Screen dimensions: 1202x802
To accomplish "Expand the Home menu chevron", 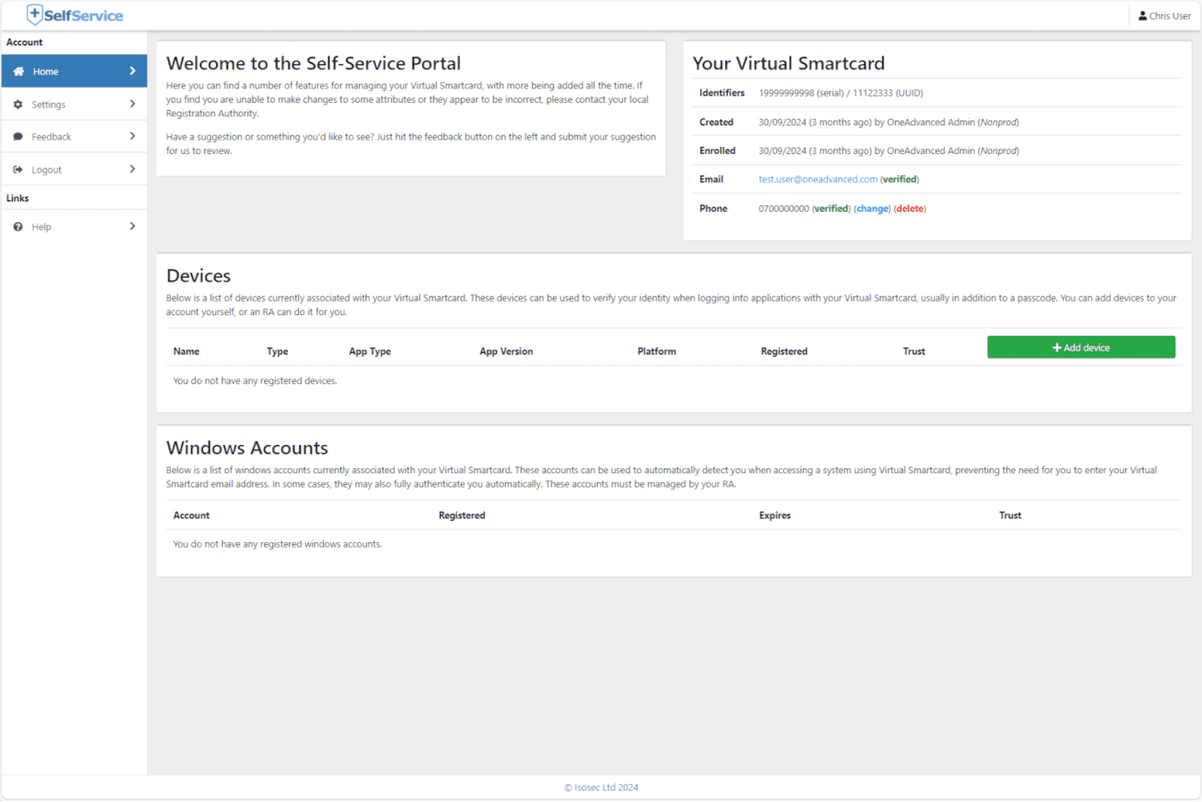I will click(x=133, y=71).
